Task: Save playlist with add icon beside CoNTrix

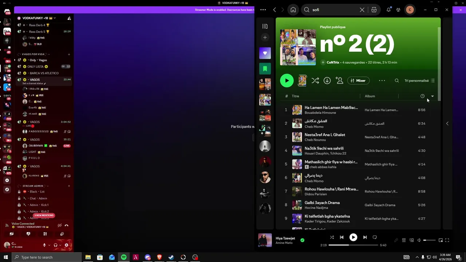Action: [x=323, y=63]
